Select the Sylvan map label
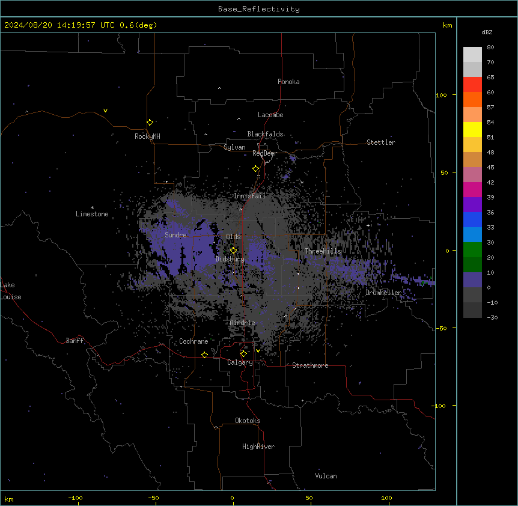Screen dimensions: 518x506 coord(234,147)
